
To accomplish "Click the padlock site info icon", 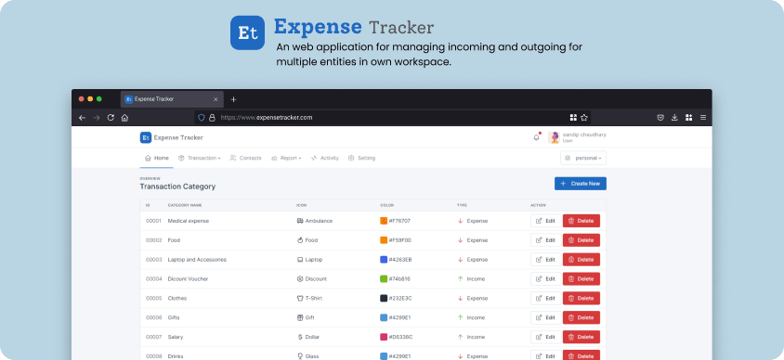I will pyautogui.click(x=212, y=118).
